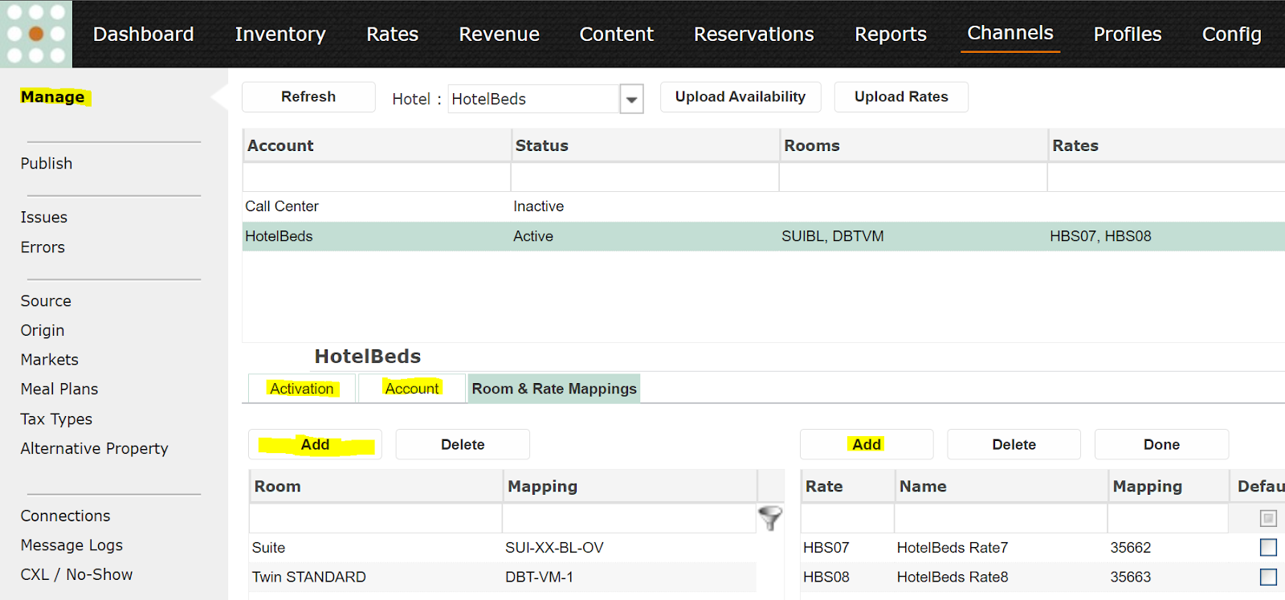Open the Channels menu
This screenshot has height=600, width=1285.
tap(1010, 33)
